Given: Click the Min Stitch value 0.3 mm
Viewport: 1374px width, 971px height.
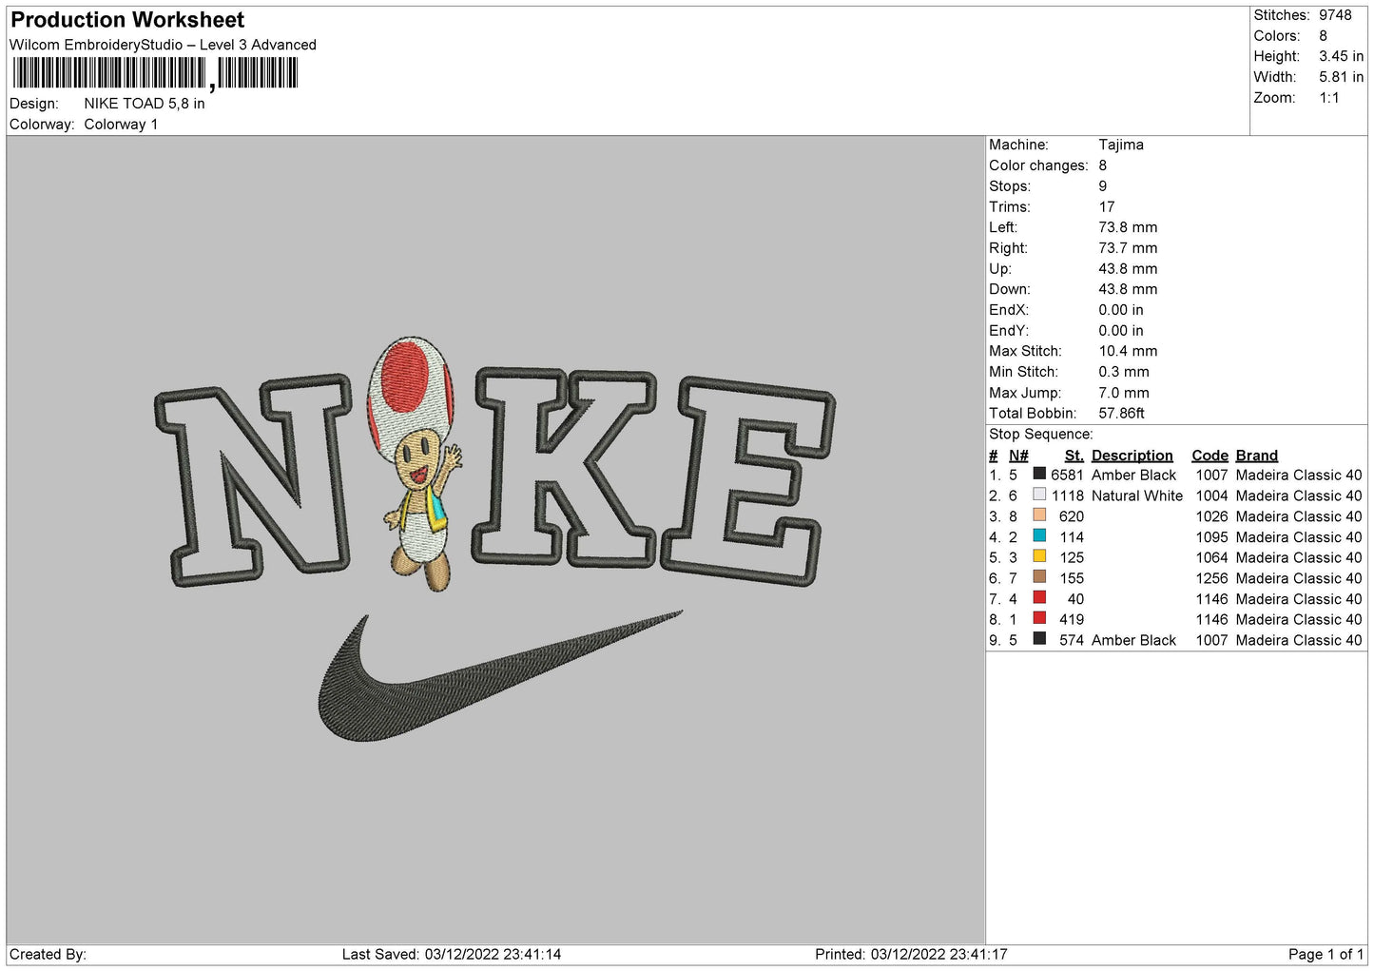Looking at the screenshot, I should (1124, 372).
